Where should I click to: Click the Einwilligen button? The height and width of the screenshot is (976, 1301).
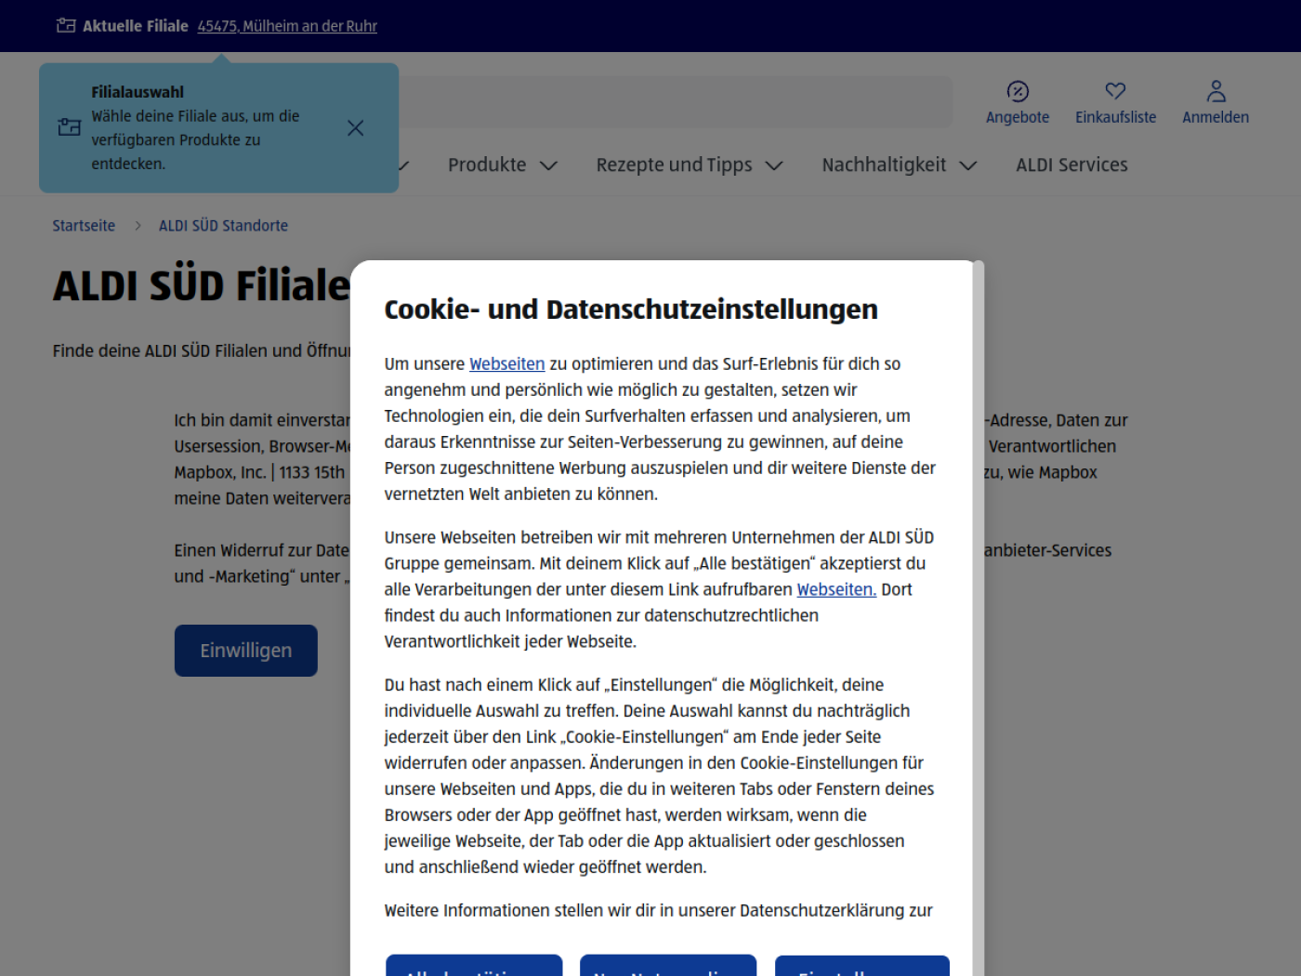(x=246, y=651)
